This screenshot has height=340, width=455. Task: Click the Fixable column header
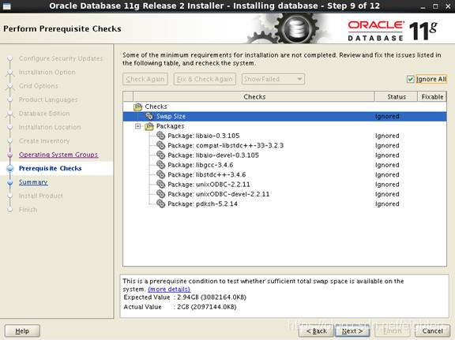[432, 97]
